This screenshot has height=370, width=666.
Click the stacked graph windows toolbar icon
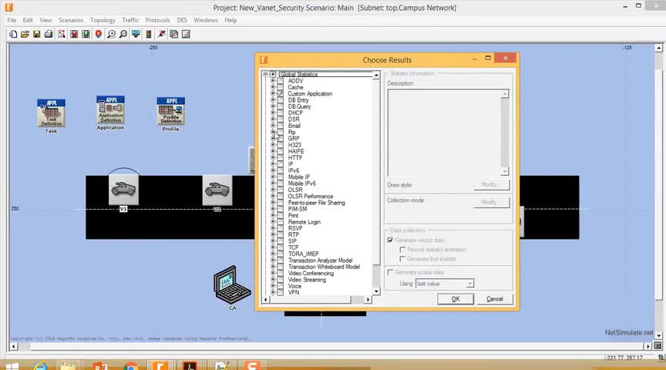[x=174, y=34]
